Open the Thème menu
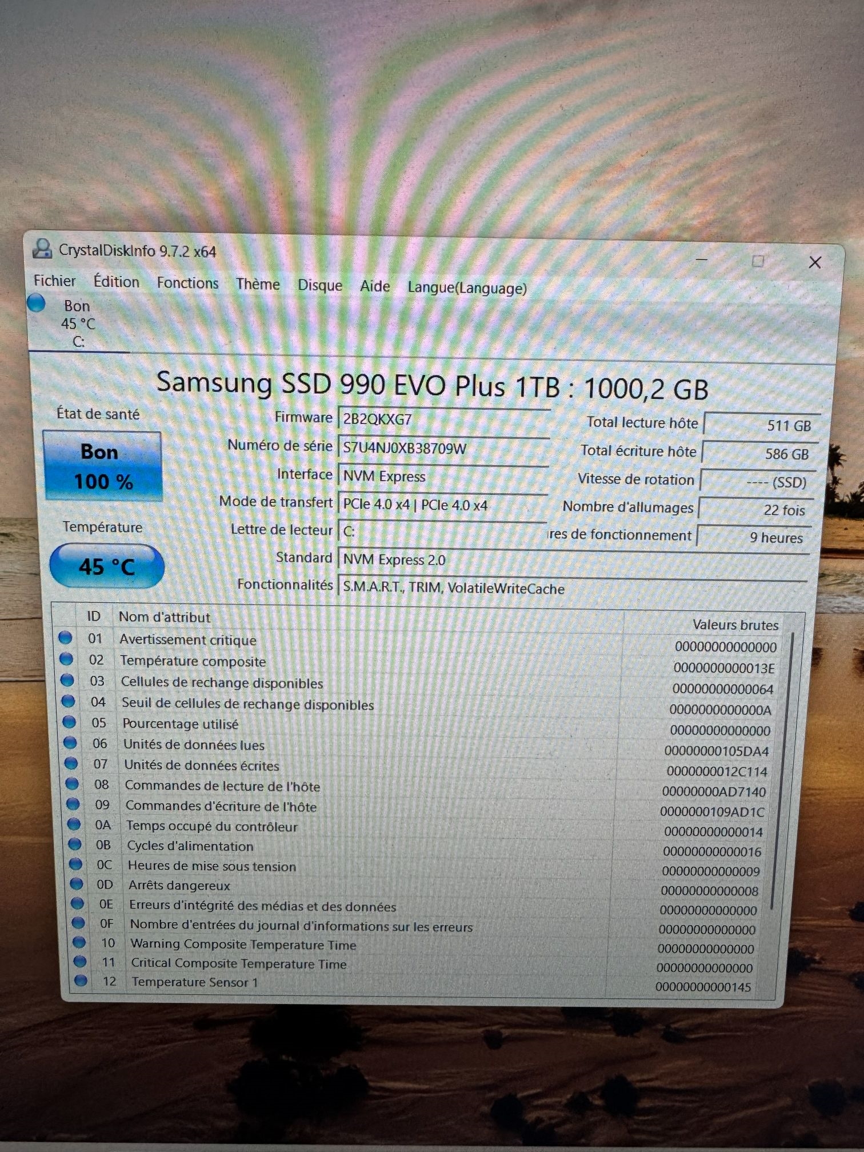 pyautogui.click(x=258, y=284)
